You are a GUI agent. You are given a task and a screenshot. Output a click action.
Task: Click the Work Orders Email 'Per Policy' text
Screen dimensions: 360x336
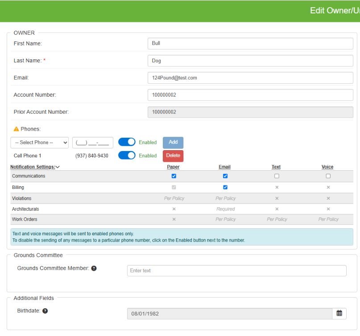pyautogui.click(x=225, y=219)
